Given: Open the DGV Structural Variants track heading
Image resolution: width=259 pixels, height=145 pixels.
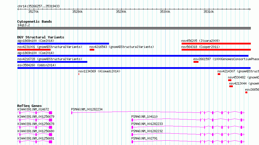Looking at the screenshot, I should click(41, 37).
